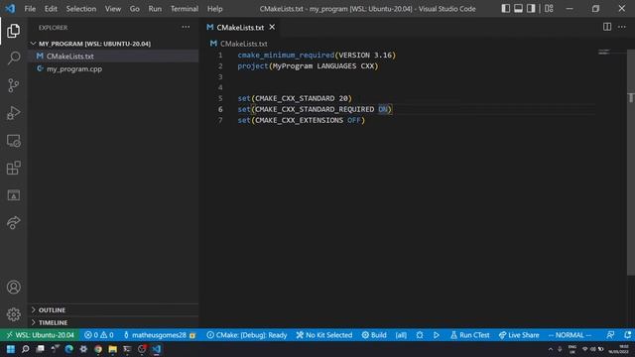Click the WSL: Ubuntu-20.04 remote indicator
Screen dimensions: 635x357
click(40, 335)
